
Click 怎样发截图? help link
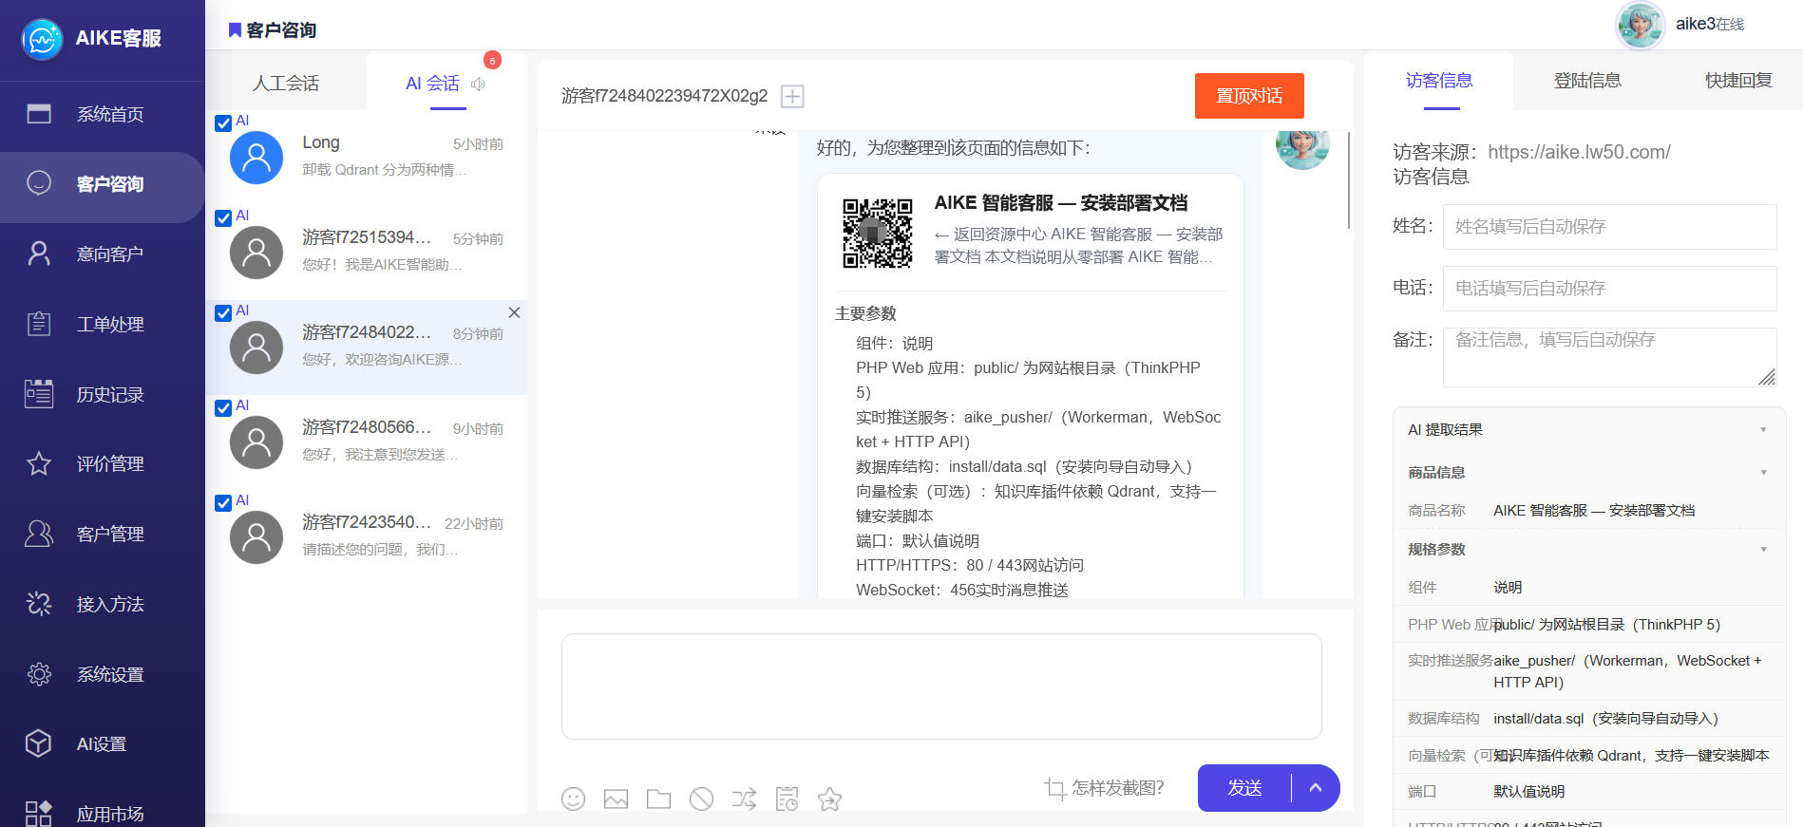click(x=1118, y=787)
